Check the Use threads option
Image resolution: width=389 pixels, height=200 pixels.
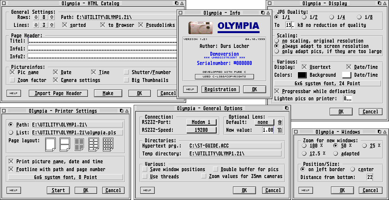[145, 176]
